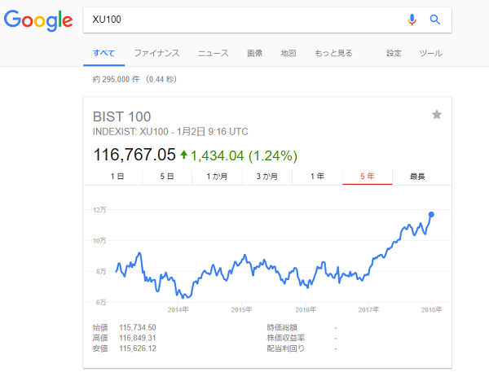The width and height of the screenshot is (489, 372).
Task: Select the 5日 chart range
Action: pyautogui.click(x=167, y=177)
